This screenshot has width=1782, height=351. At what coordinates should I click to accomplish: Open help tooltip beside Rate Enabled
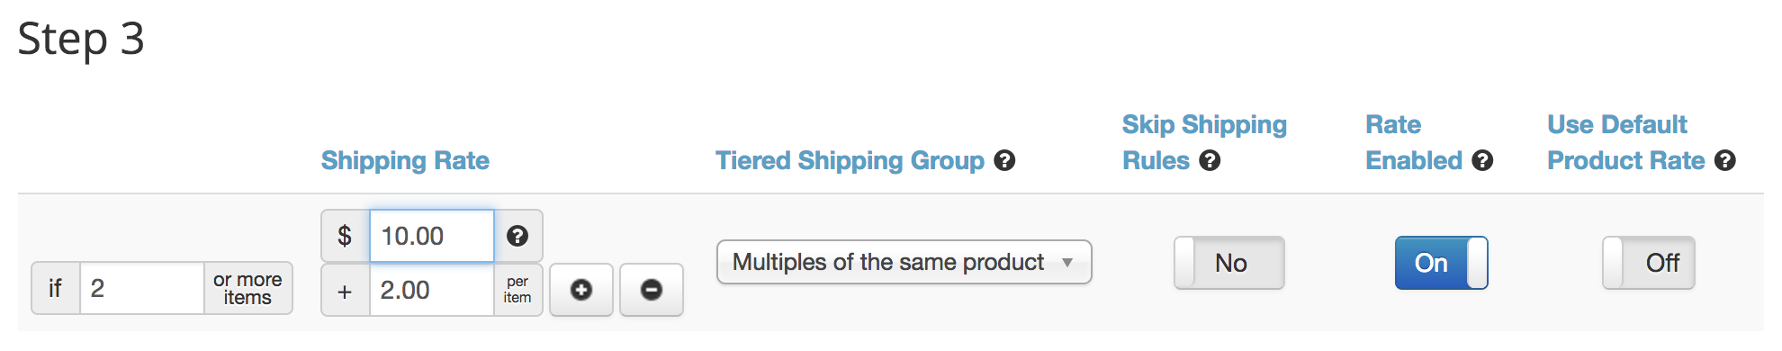(x=1482, y=161)
